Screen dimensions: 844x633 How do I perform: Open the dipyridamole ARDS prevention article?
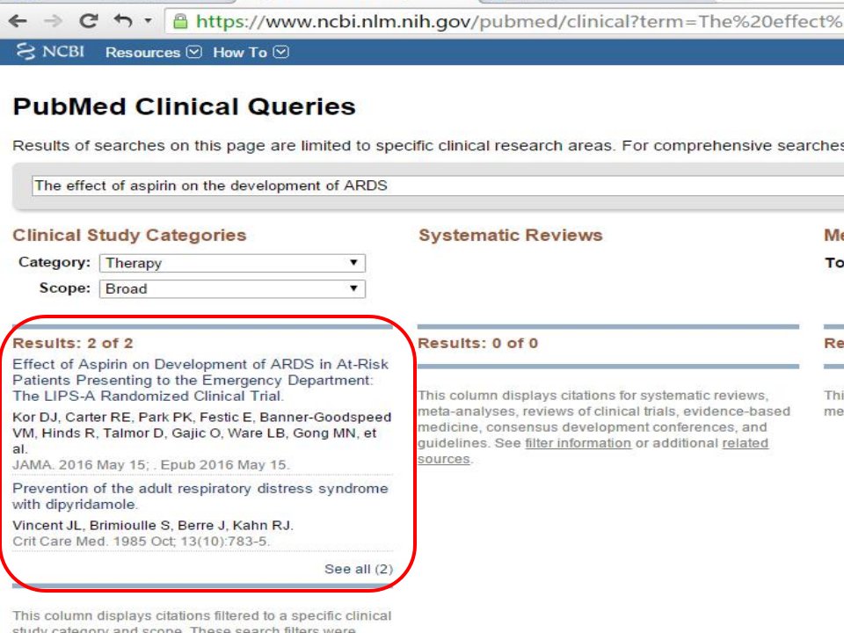click(200, 496)
